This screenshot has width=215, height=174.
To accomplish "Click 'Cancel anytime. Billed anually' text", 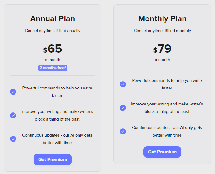I will pos(52,31).
